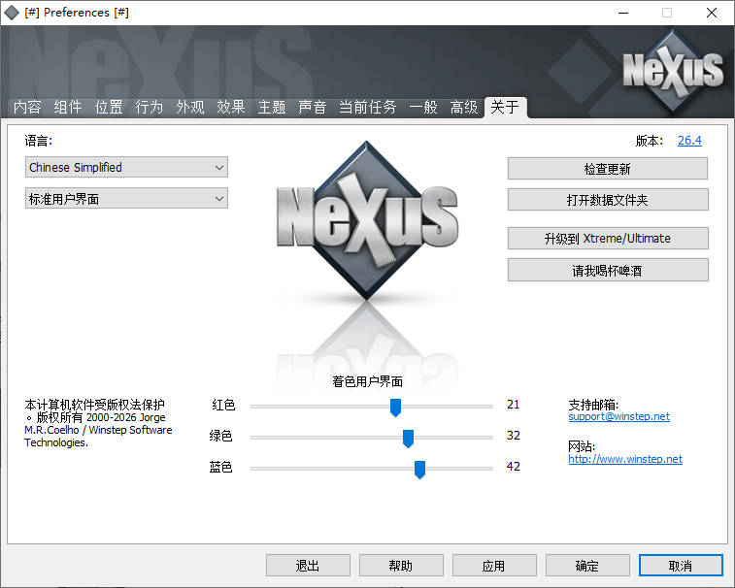Select the 关于 tab
Screen dimensions: 735x588
coord(505,108)
